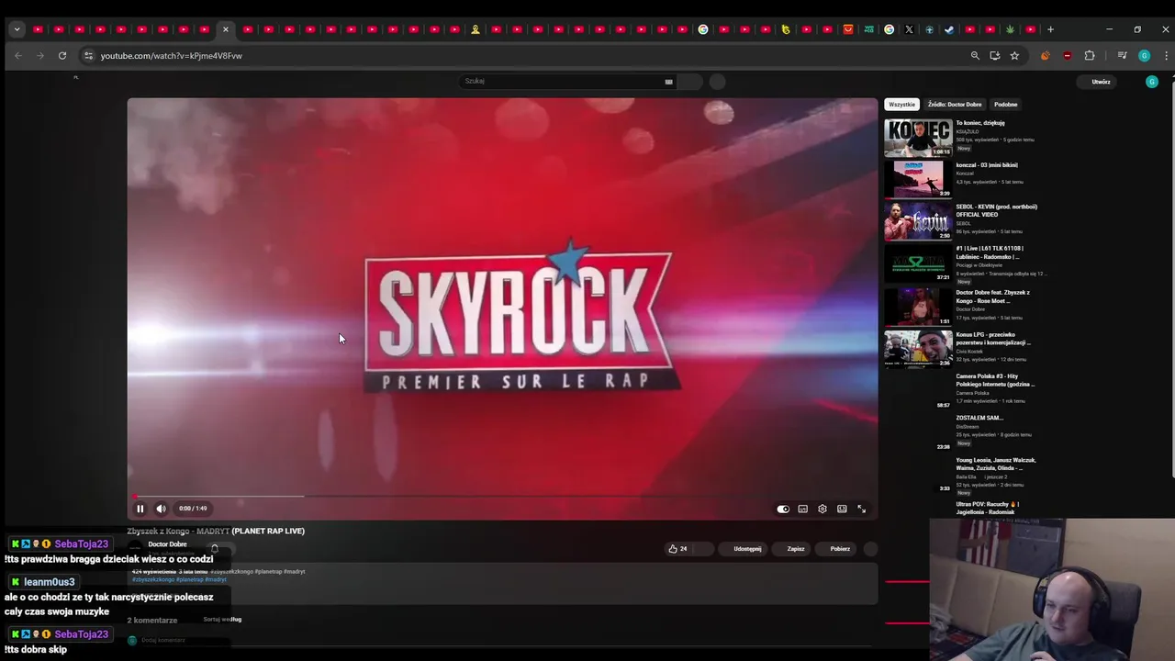
Task: Bookmark this page with the star icon
Action: tap(1014, 56)
